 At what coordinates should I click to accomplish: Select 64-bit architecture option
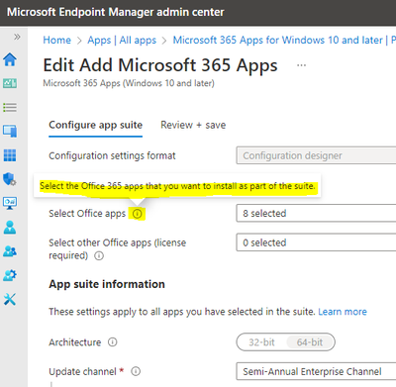click(310, 342)
